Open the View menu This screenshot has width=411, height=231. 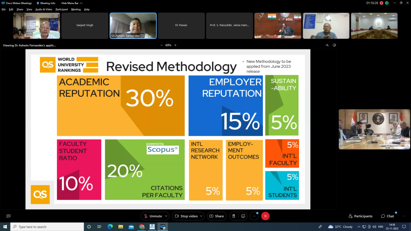click(29, 10)
